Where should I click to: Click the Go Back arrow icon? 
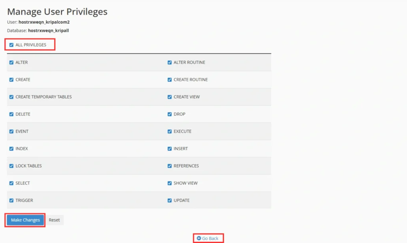pyautogui.click(x=199, y=238)
